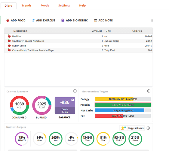Image resolution: width=169 pixels, height=151 pixels.
Task: Switch to the Trends tab
Action: pyautogui.click(x=26, y=5)
